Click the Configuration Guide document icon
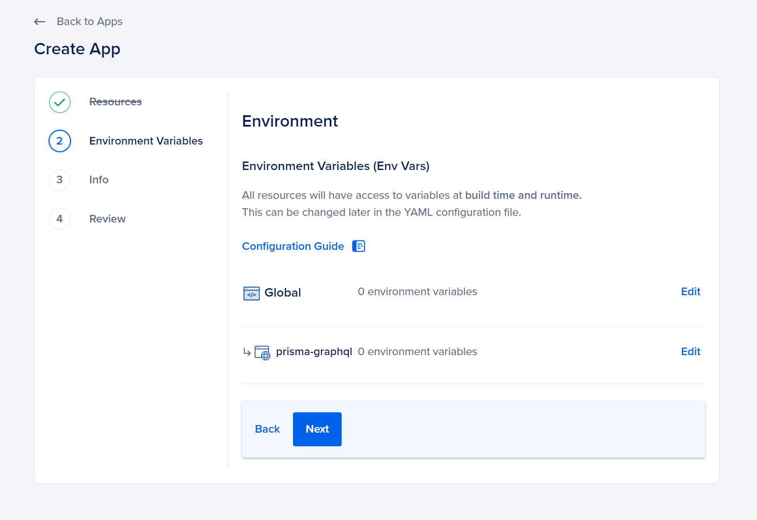 (x=359, y=246)
